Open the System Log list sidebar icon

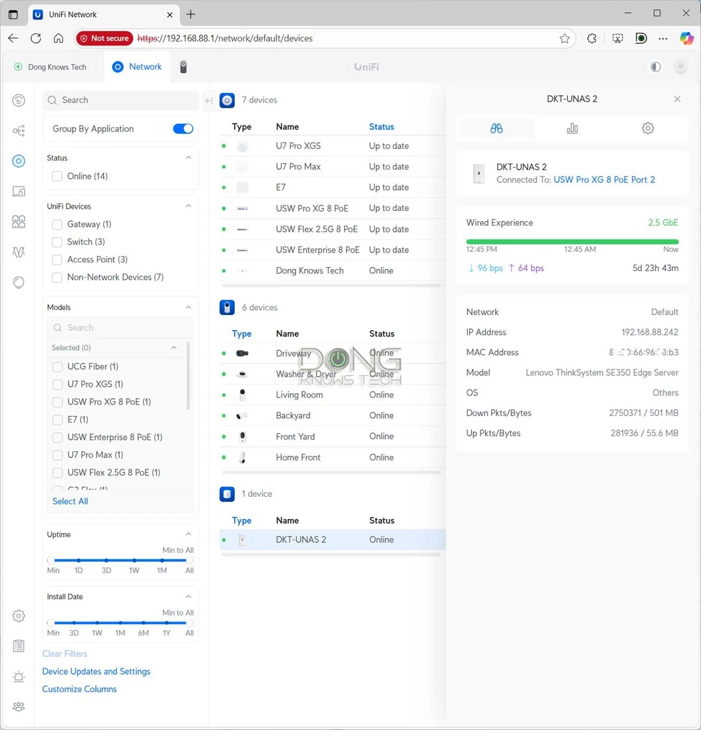[19, 646]
